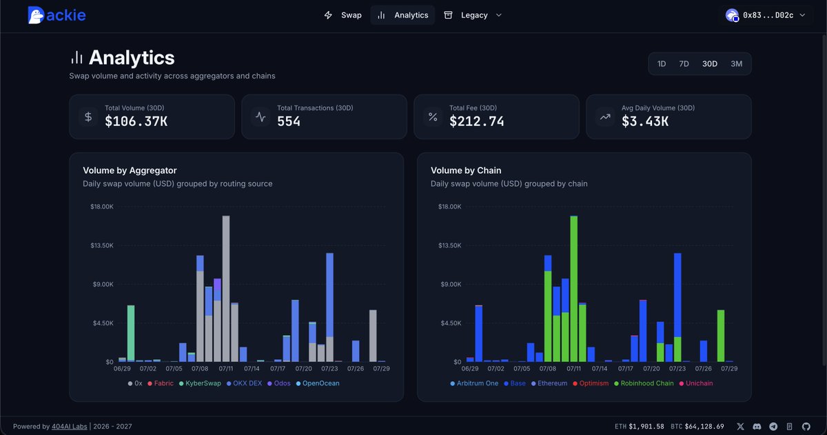Click the trending-up icon on Avg Daily Volume
Image resolution: width=827 pixels, height=435 pixels.
point(605,117)
